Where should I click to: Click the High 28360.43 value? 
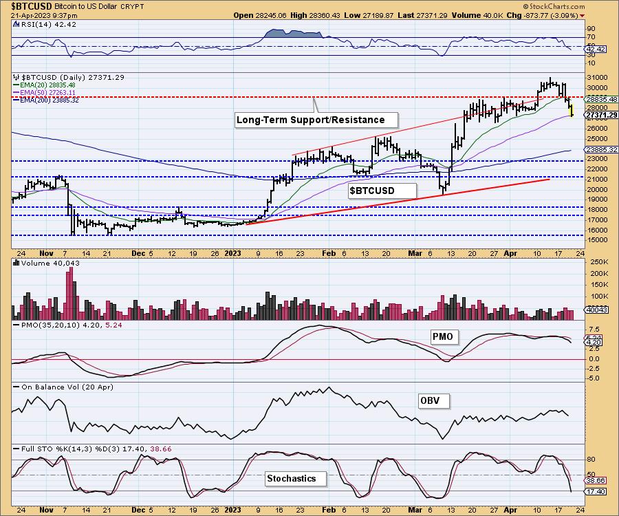tap(314, 15)
